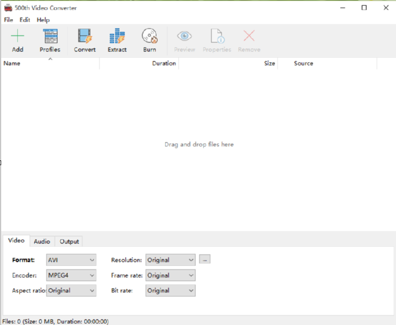Sort by the Size column header
The width and height of the screenshot is (396, 325).
(x=228, y=63)
